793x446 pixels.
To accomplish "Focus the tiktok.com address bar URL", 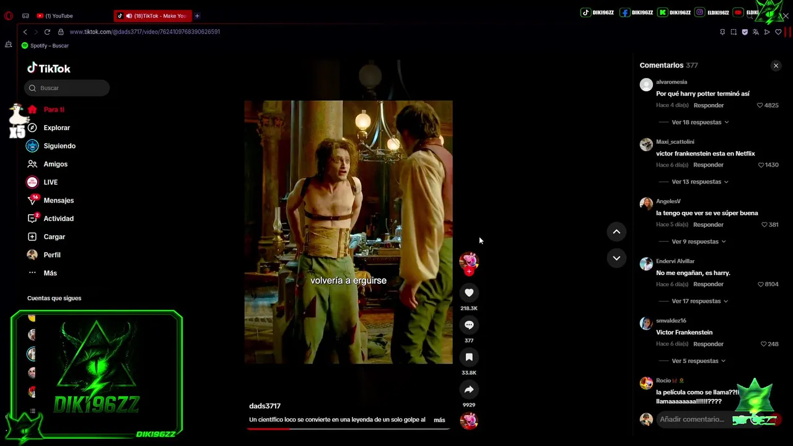I will pyautogui.click(x=145, y=32).
